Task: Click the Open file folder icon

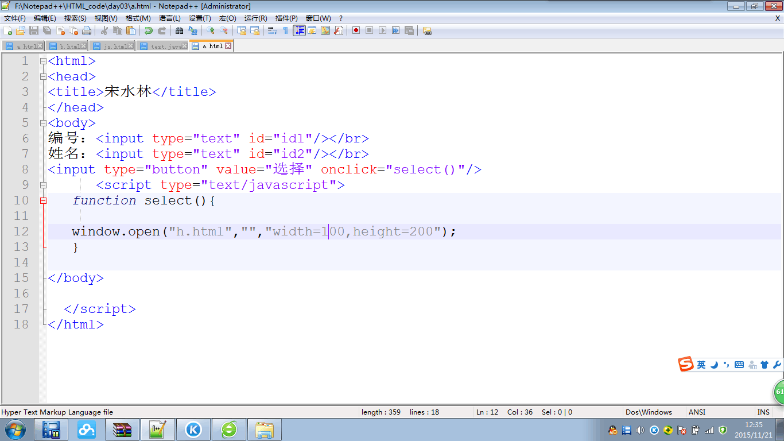Action: click(x=20, y=30)
